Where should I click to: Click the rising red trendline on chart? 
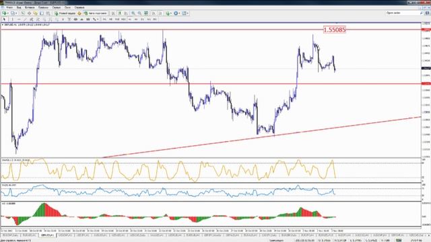pyautogui.click(x=261, y=136)
